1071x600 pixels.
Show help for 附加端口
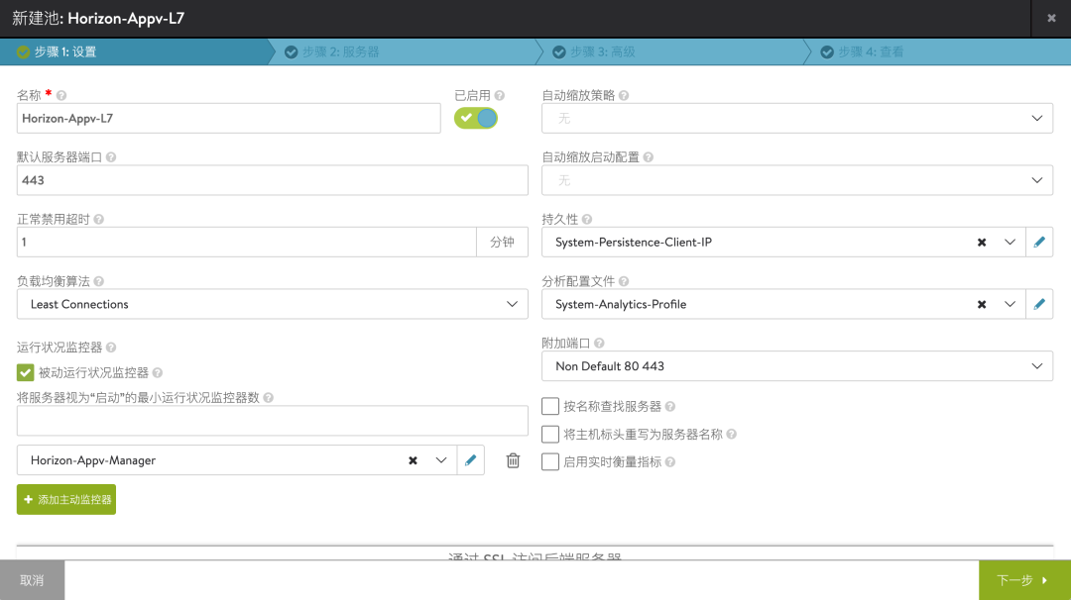(x=599, y=344)
